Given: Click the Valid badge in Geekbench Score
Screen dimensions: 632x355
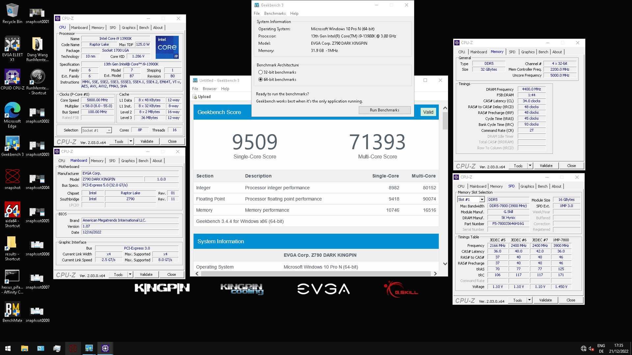Looking at the screenshot, I should pos(428,112).
